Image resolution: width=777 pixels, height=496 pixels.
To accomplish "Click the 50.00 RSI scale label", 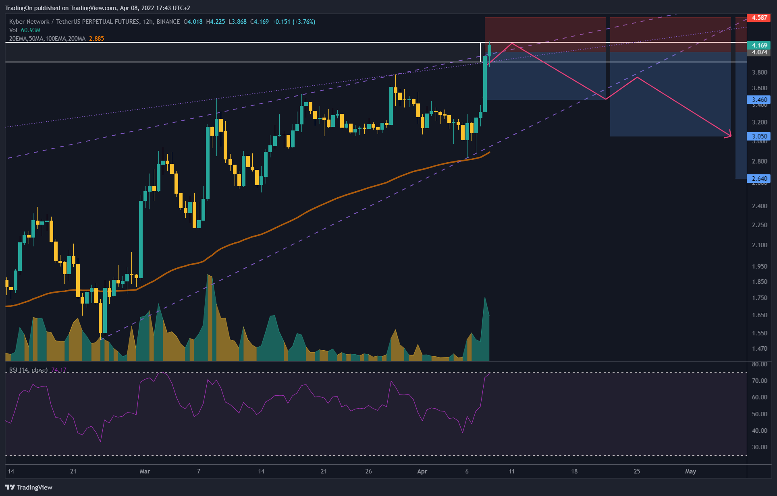I will (759, 414).
